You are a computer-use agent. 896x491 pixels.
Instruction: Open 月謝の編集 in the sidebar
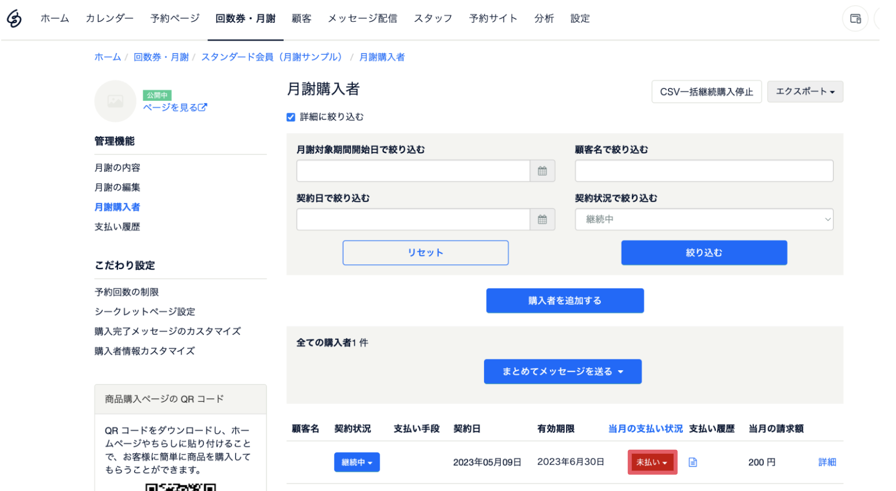[117, 187]
